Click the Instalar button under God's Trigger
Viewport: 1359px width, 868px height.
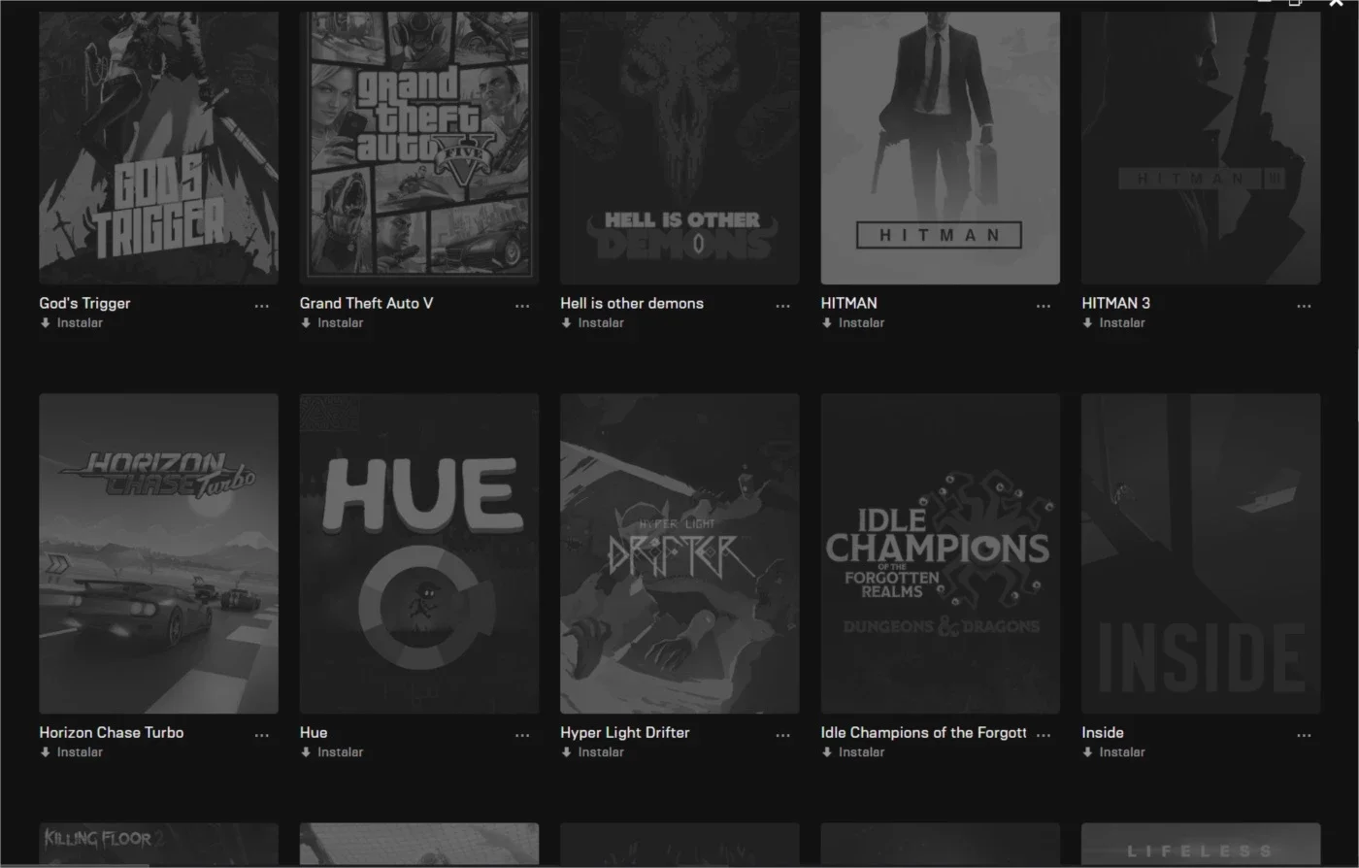[71, 323]
